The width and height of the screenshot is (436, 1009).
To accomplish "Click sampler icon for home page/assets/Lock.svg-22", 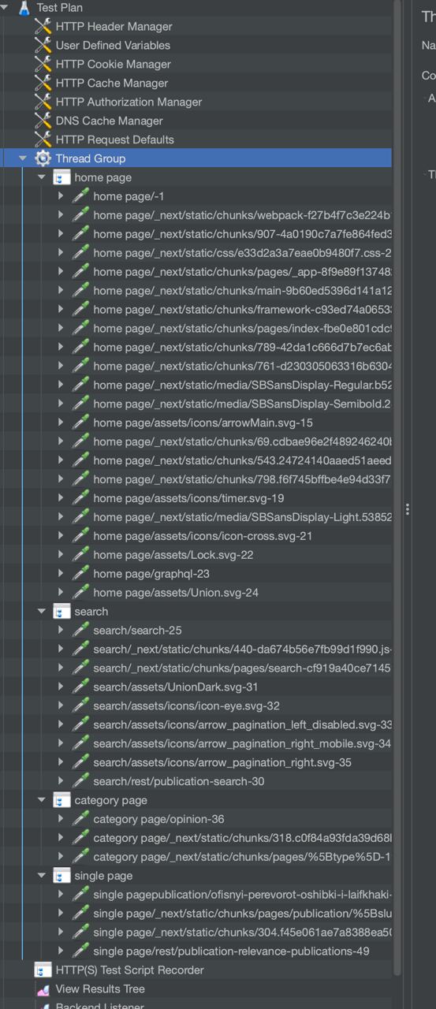I will 80,555.
